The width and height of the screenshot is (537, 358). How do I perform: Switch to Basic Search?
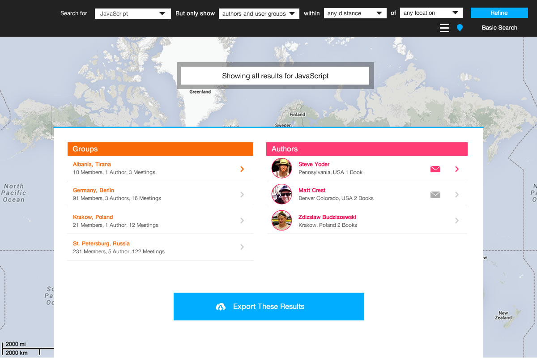[x=499, y=28]
